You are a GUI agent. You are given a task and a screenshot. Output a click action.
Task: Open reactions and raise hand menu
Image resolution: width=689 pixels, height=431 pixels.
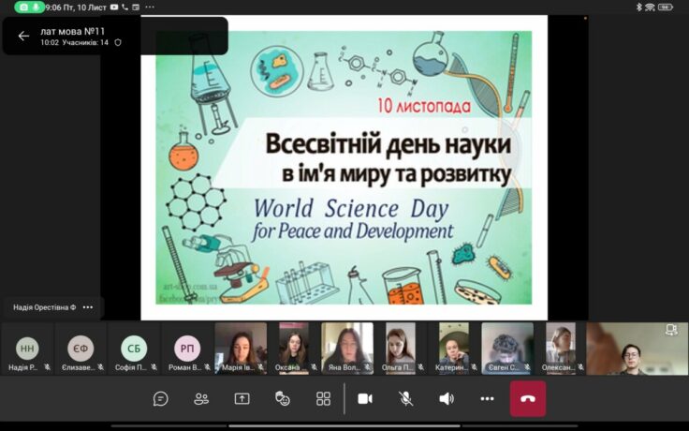coord(283,398)
